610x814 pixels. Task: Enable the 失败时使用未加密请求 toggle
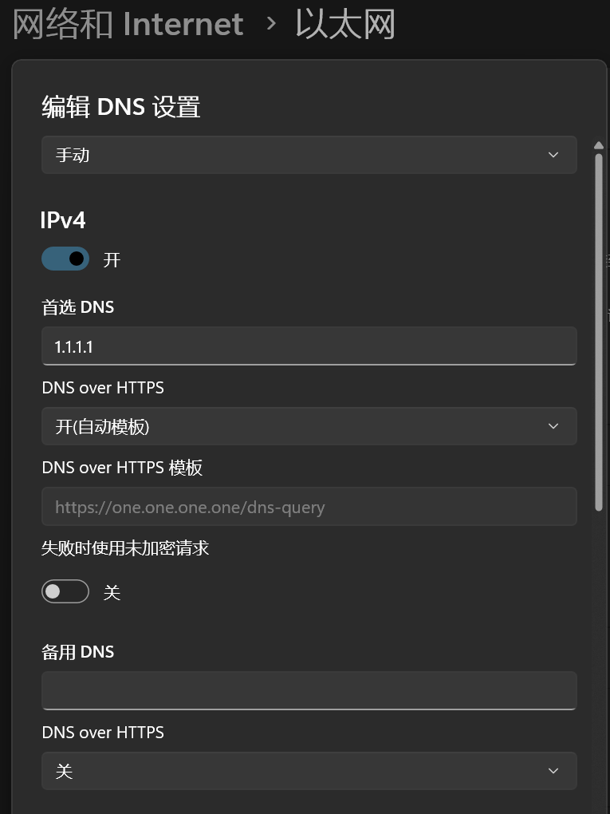(x=65, y=592)
